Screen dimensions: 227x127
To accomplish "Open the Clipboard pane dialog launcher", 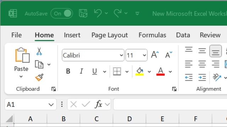I will pos(54,89).
